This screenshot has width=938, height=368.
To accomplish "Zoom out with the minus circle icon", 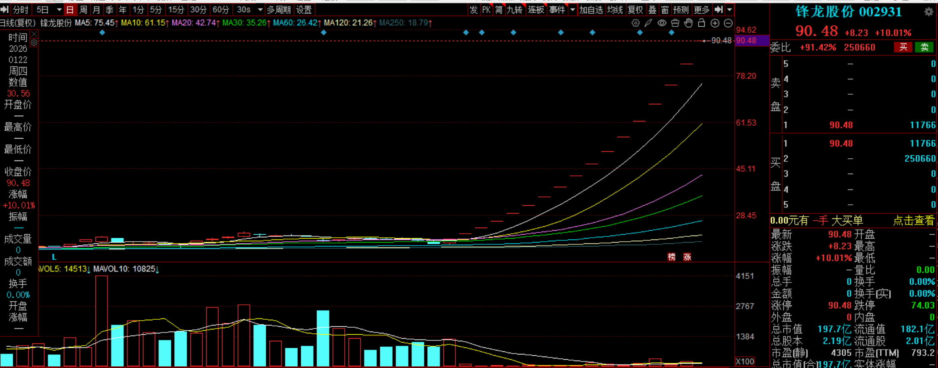I will tap(728, 23).
